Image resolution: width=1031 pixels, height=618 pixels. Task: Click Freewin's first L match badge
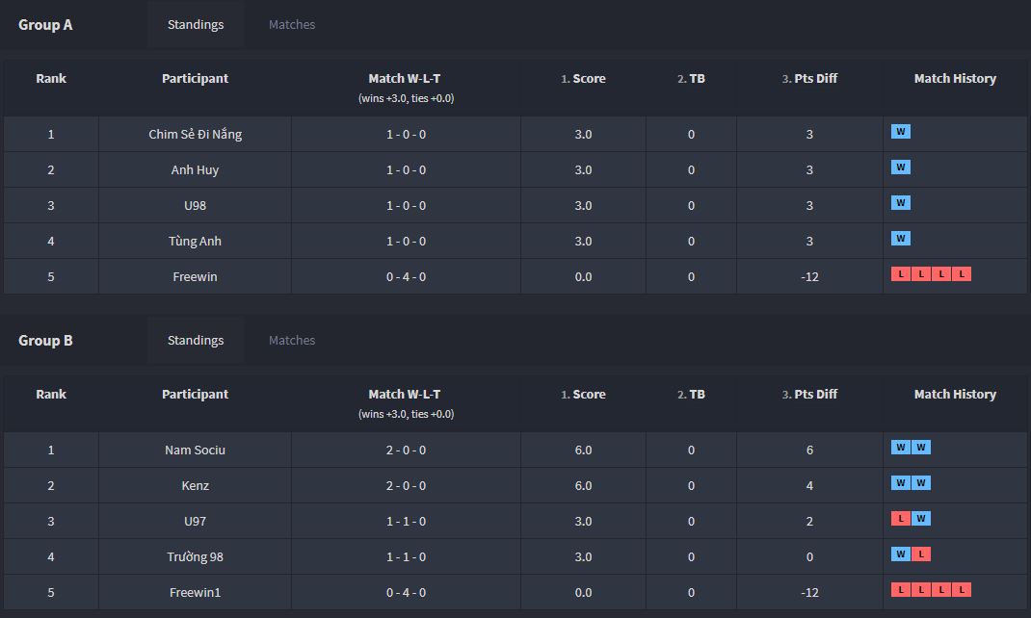click(x=901, y=274)
